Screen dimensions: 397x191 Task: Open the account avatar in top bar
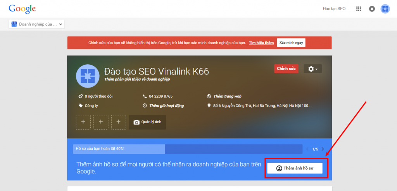(x=385, y=9)
